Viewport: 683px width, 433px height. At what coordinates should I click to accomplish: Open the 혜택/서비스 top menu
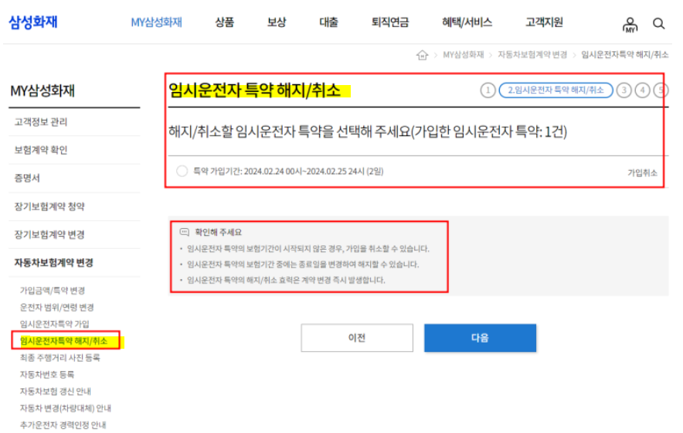[x=467, y=22]
